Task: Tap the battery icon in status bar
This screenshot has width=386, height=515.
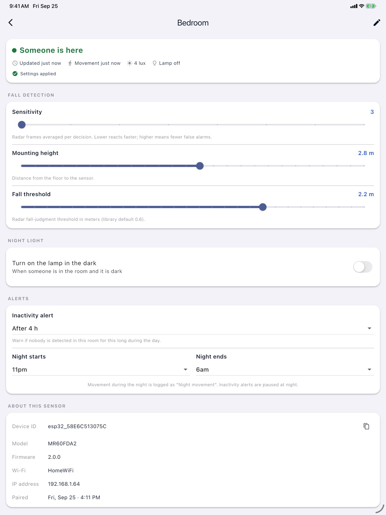Action: [x=371, y=6]
